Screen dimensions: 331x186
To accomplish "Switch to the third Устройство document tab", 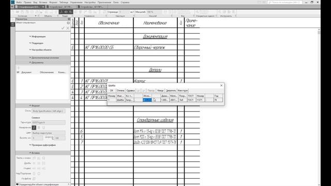I will 92,7.
